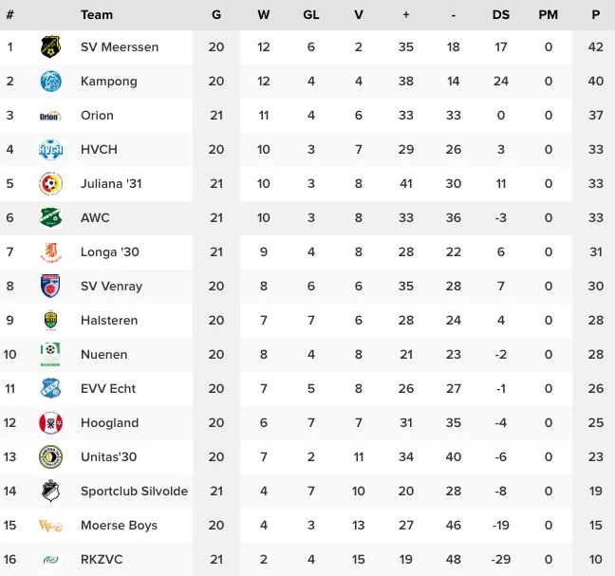Click the SV Meerssen club logo

click(50, 47)
